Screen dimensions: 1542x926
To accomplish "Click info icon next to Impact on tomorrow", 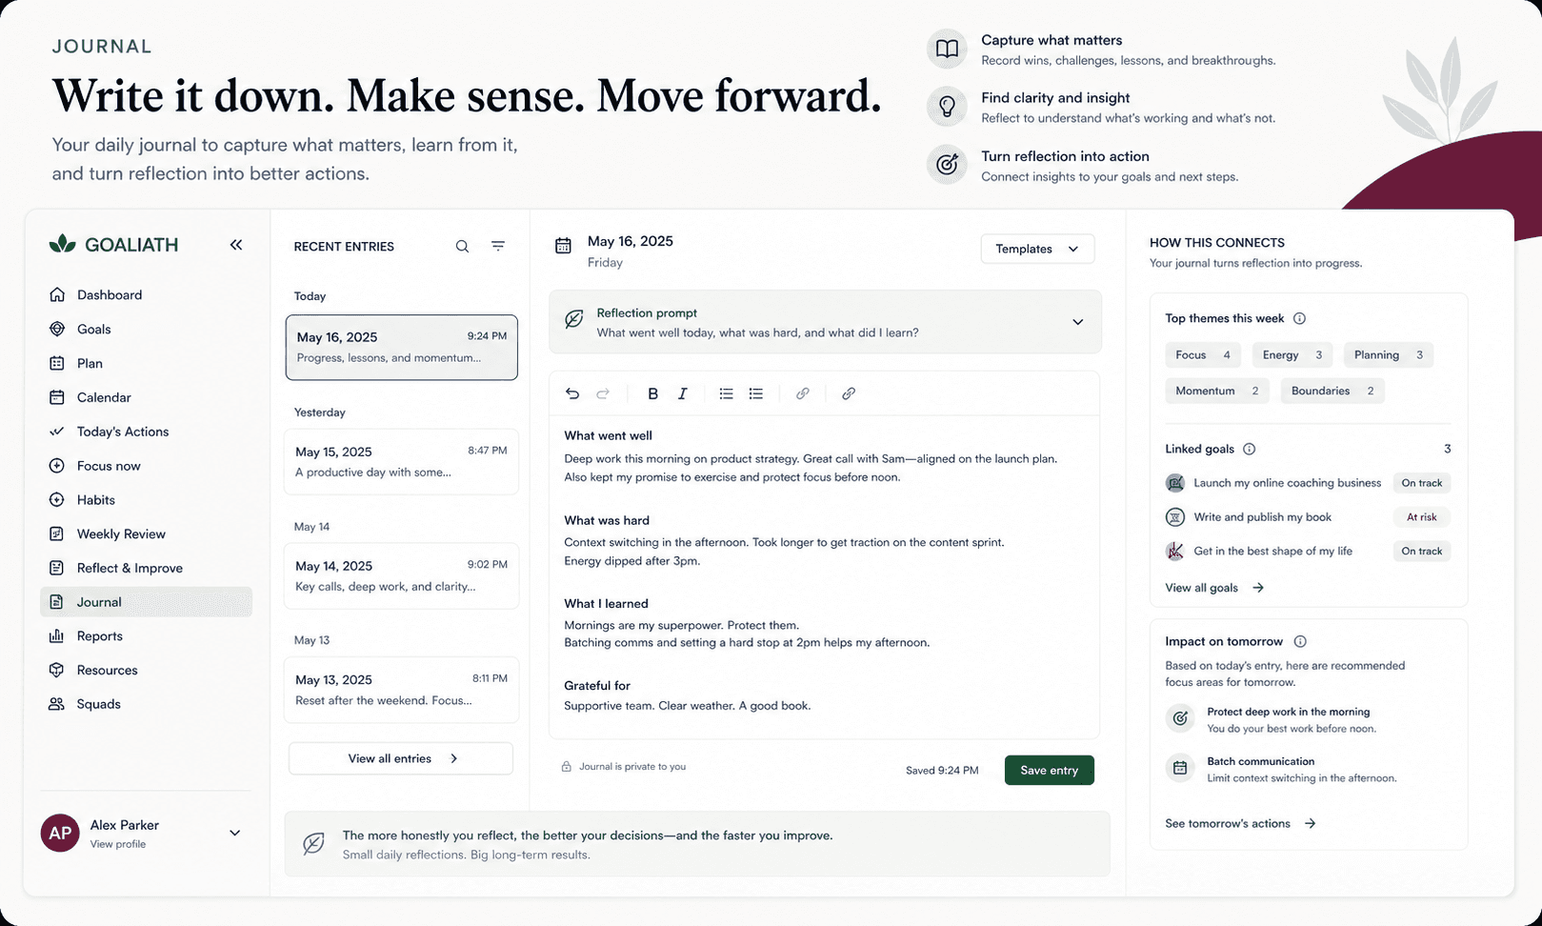I will [1300, 641].
